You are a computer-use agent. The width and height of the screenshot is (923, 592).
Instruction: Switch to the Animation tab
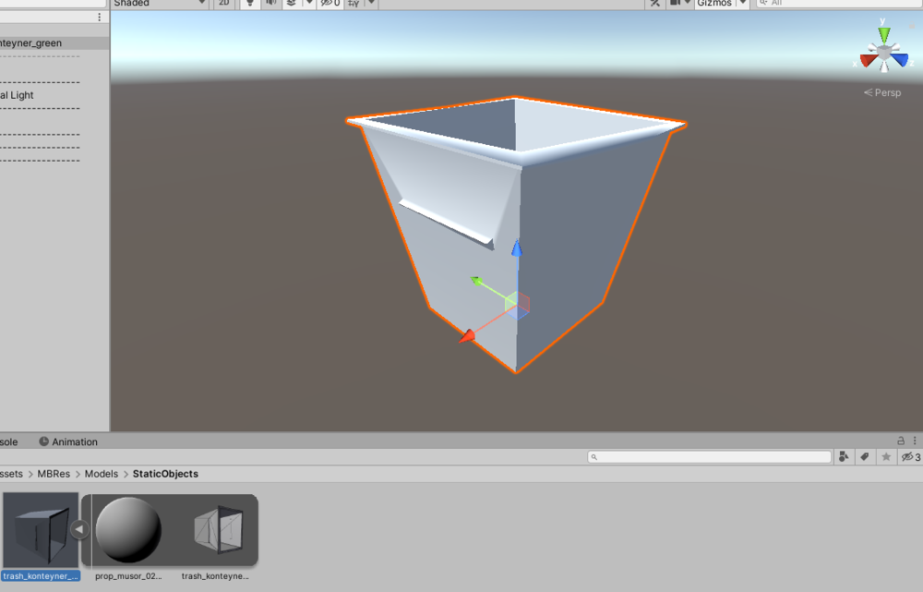pyautogui.click(x=68, y=441)
